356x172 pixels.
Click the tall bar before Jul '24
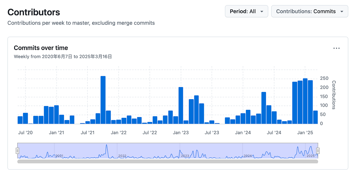(264, 108)
